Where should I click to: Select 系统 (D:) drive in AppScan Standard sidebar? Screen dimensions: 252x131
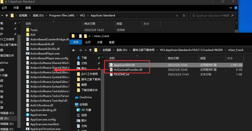[x=8, y=118]
